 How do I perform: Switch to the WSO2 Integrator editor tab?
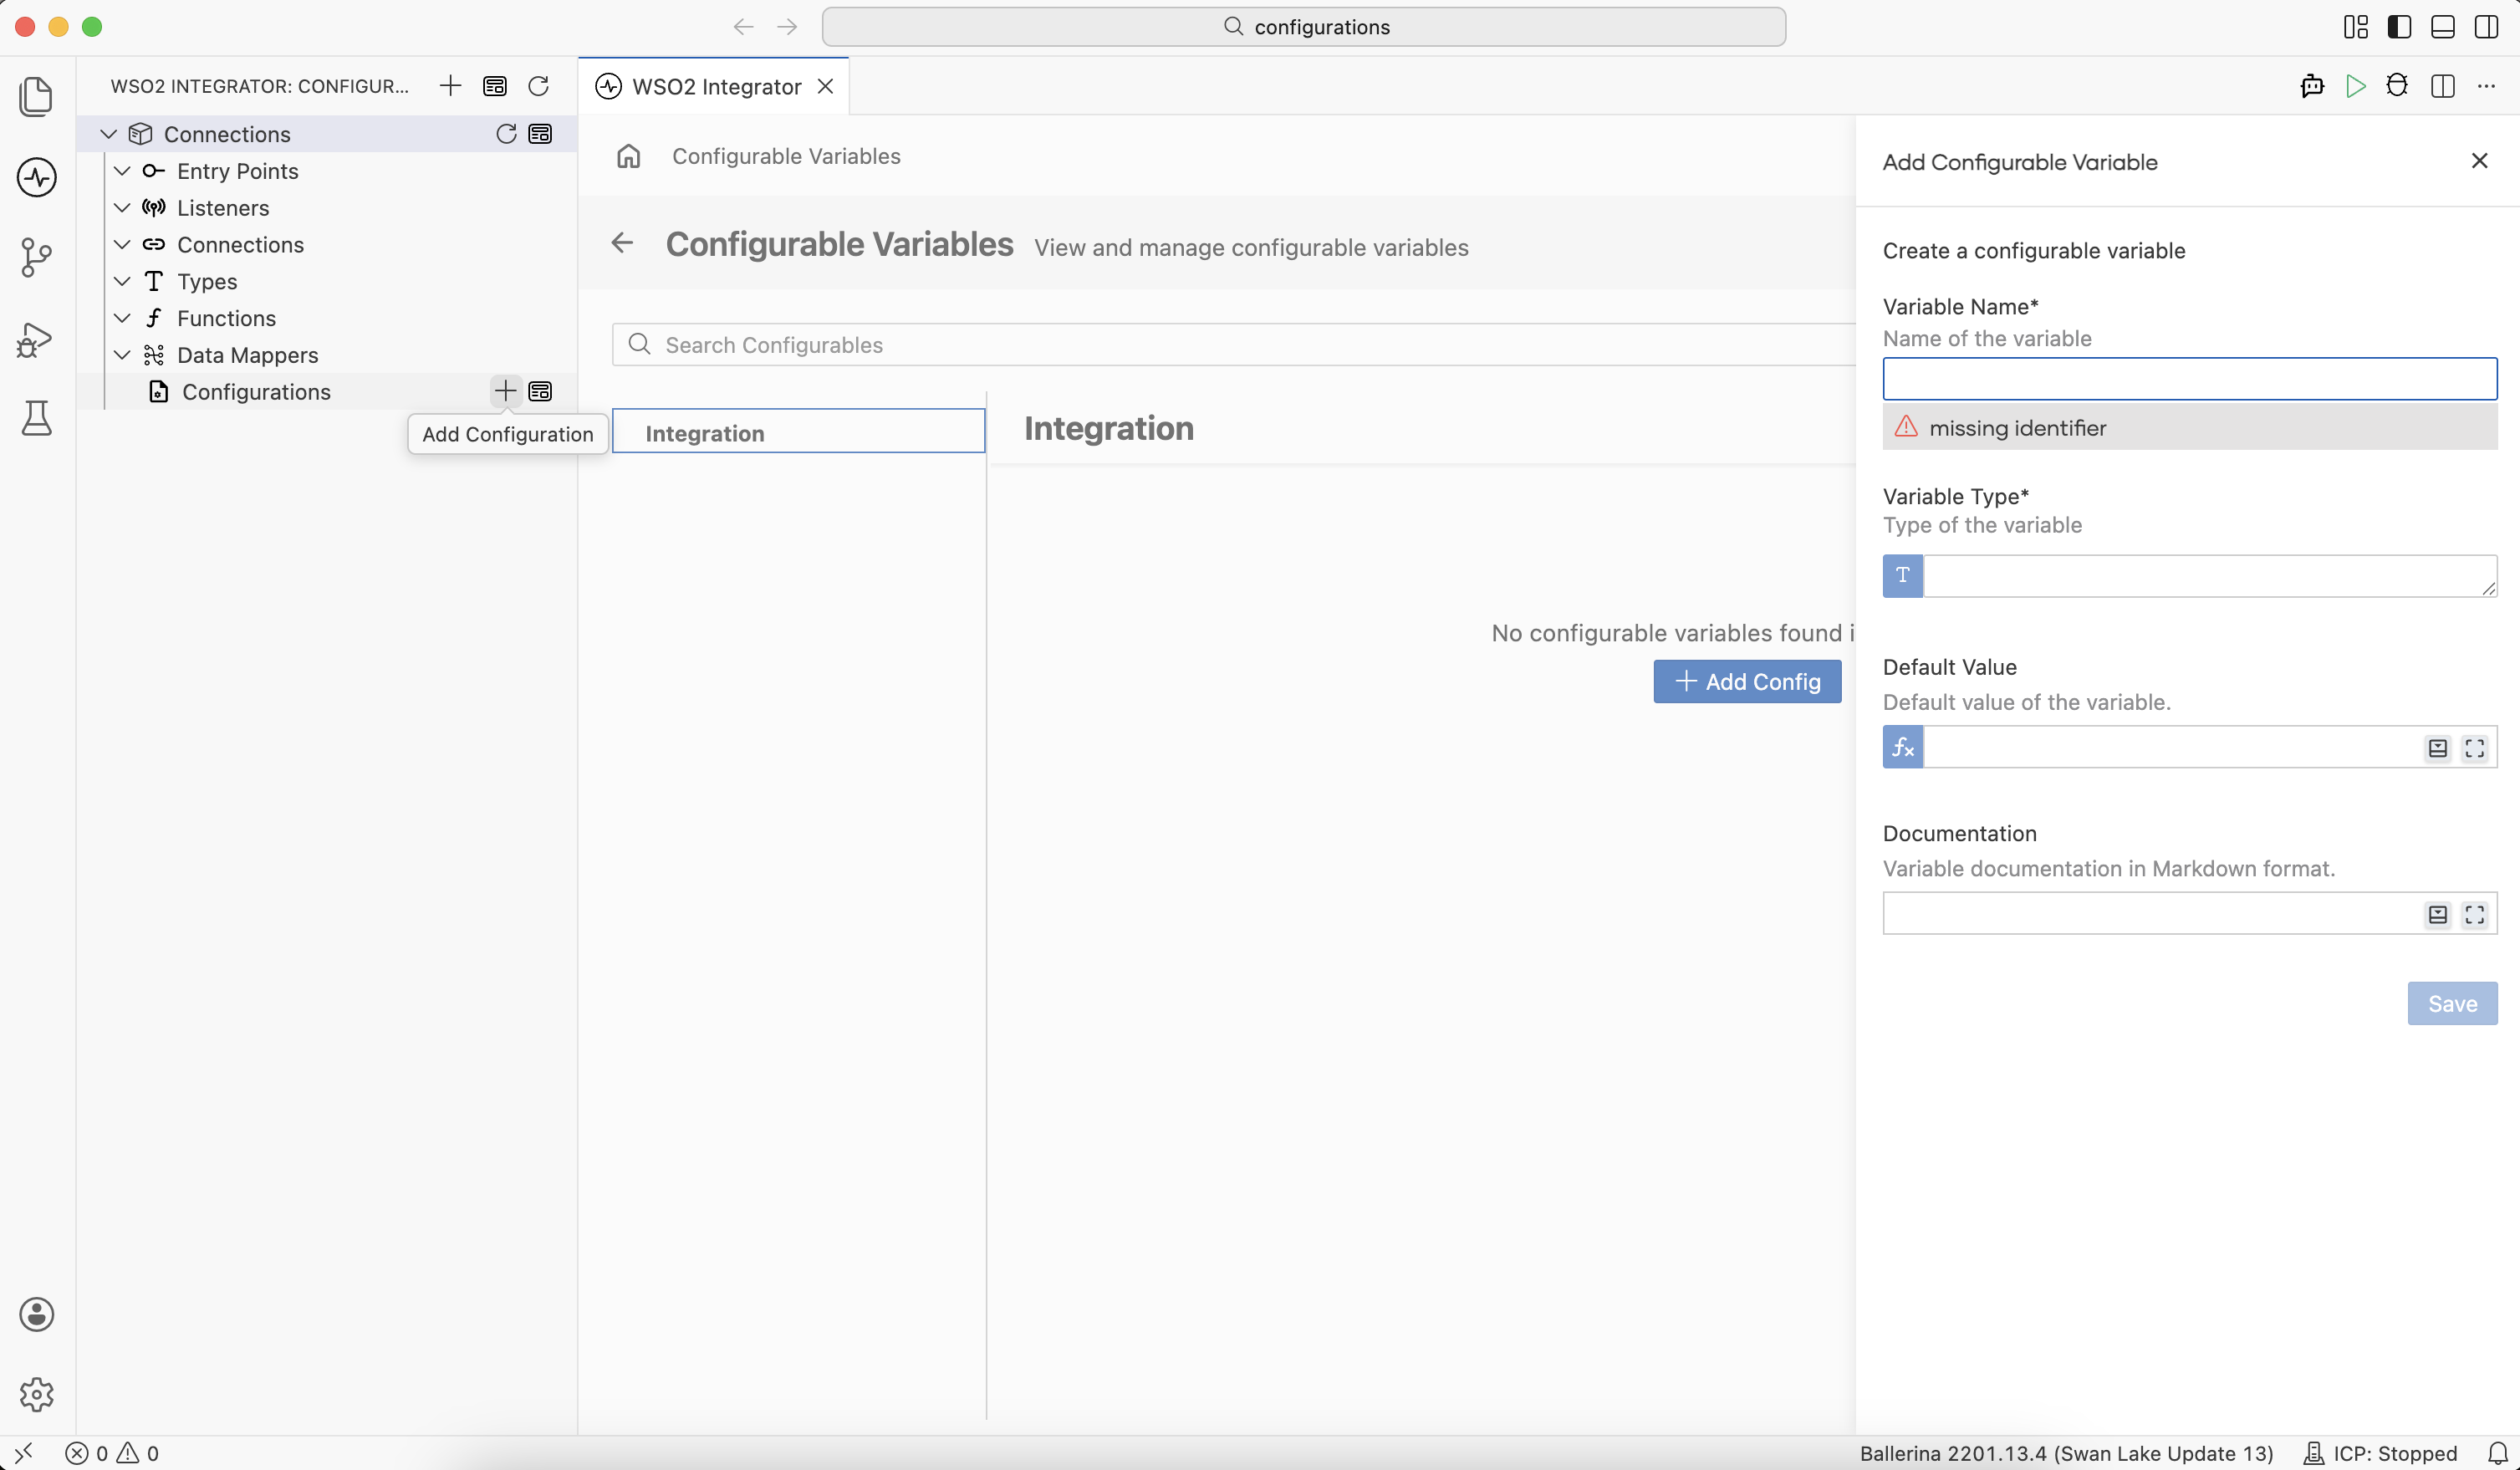click(716, 87)
